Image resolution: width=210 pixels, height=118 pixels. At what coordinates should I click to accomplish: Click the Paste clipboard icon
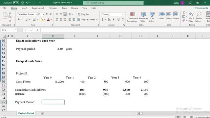coord(5,15)
